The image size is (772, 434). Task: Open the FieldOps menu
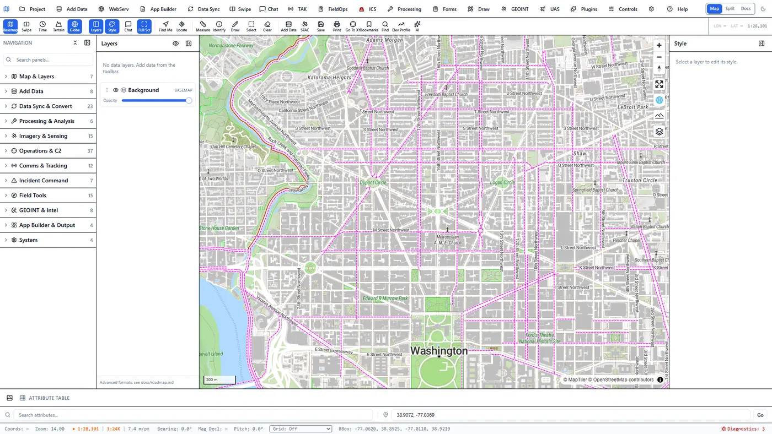(333, 9)
